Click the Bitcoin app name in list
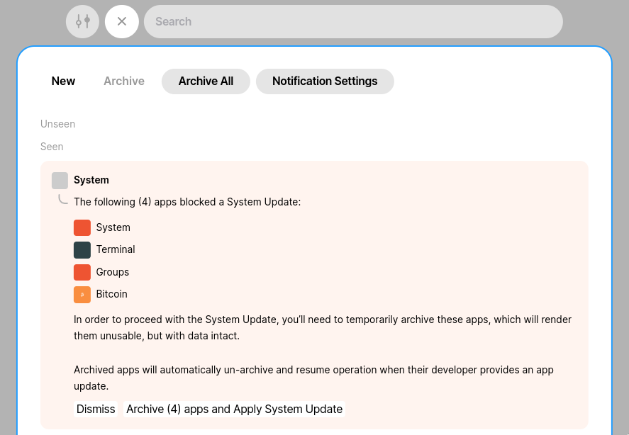 click(112, 294)
